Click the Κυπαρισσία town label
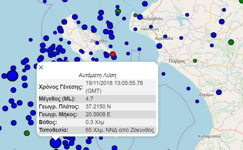Viewport: 243px width, 150px height. 209,136
